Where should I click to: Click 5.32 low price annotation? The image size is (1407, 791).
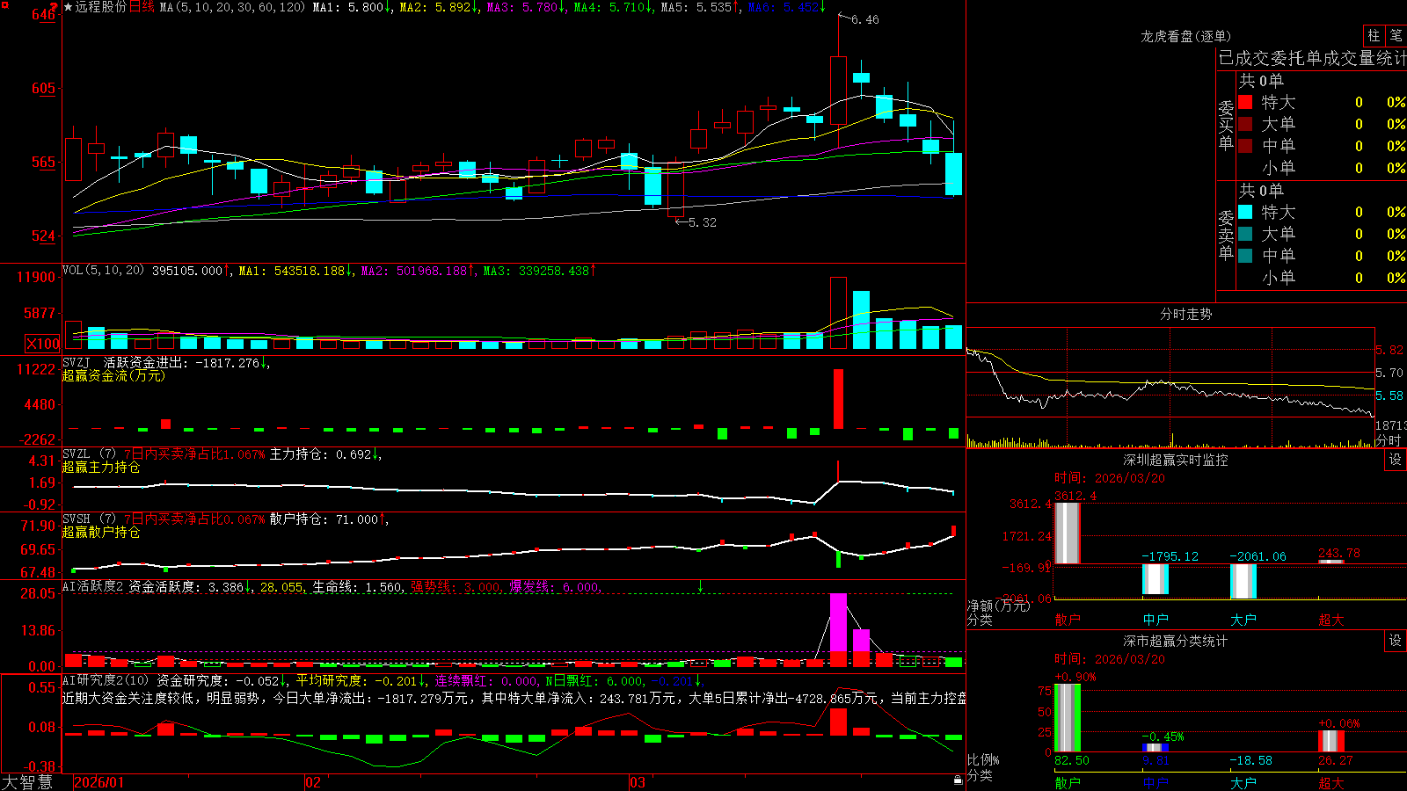(x=702, y=222)
